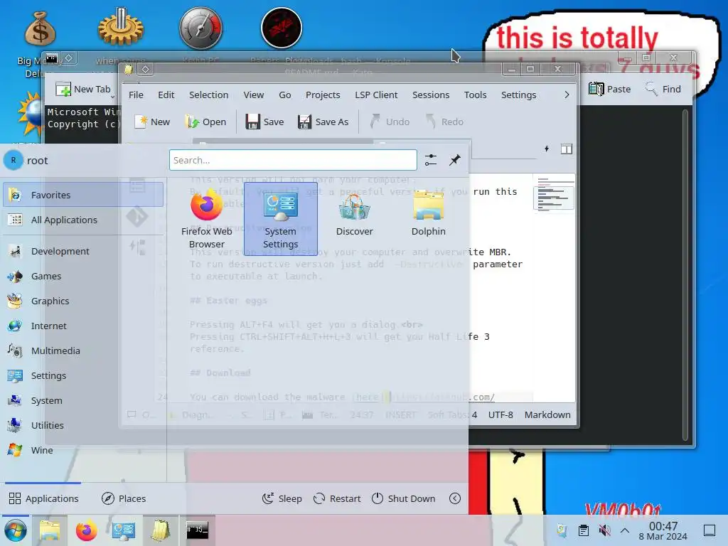Launch System Settings from favorites grid
Viewport: 728px width, 546px height.
[280, 219]
